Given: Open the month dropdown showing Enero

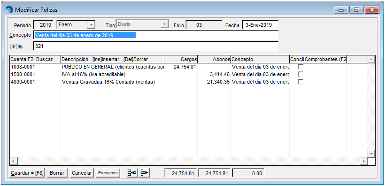Looking at the screenshot, I should (x=91, y=24).
